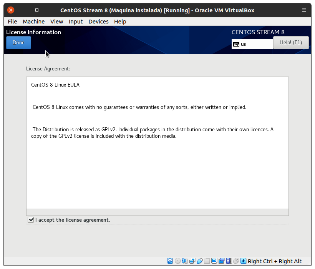Click the 'us' keyboard layout indicator
Screen dimensions: 315x269
click(252, 44)
